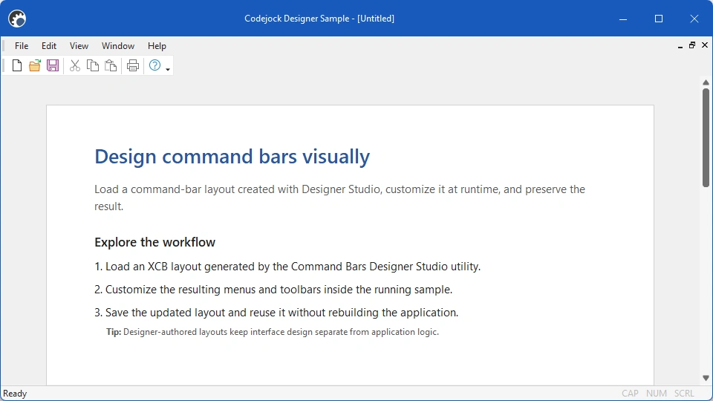Minimize the inner document window

(680, 45)
